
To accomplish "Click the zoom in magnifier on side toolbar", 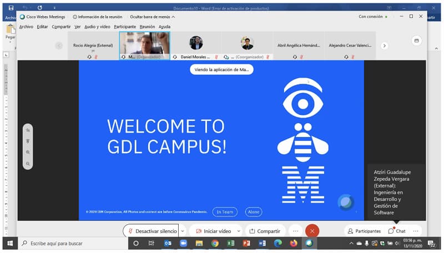I will pyautogui.click(x=28, y=152).
